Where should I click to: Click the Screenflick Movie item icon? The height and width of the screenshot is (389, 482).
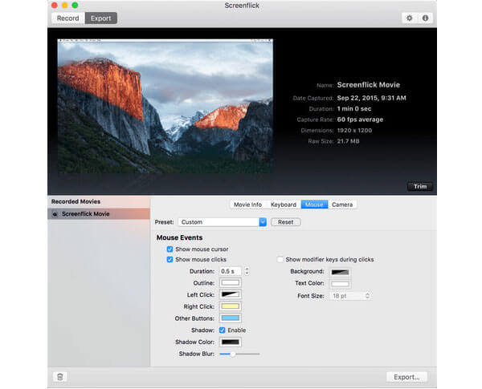(x=55, y=214)
